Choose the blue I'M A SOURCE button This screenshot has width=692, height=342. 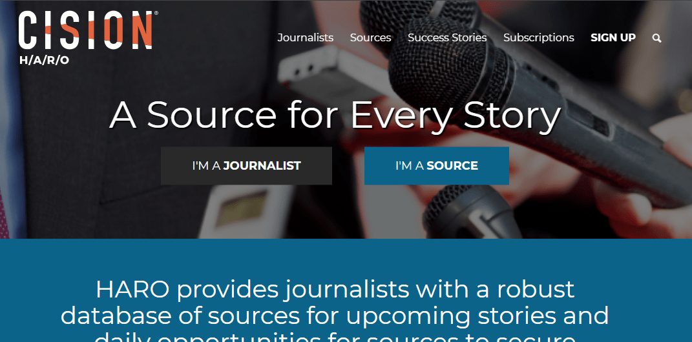point(437,166)
